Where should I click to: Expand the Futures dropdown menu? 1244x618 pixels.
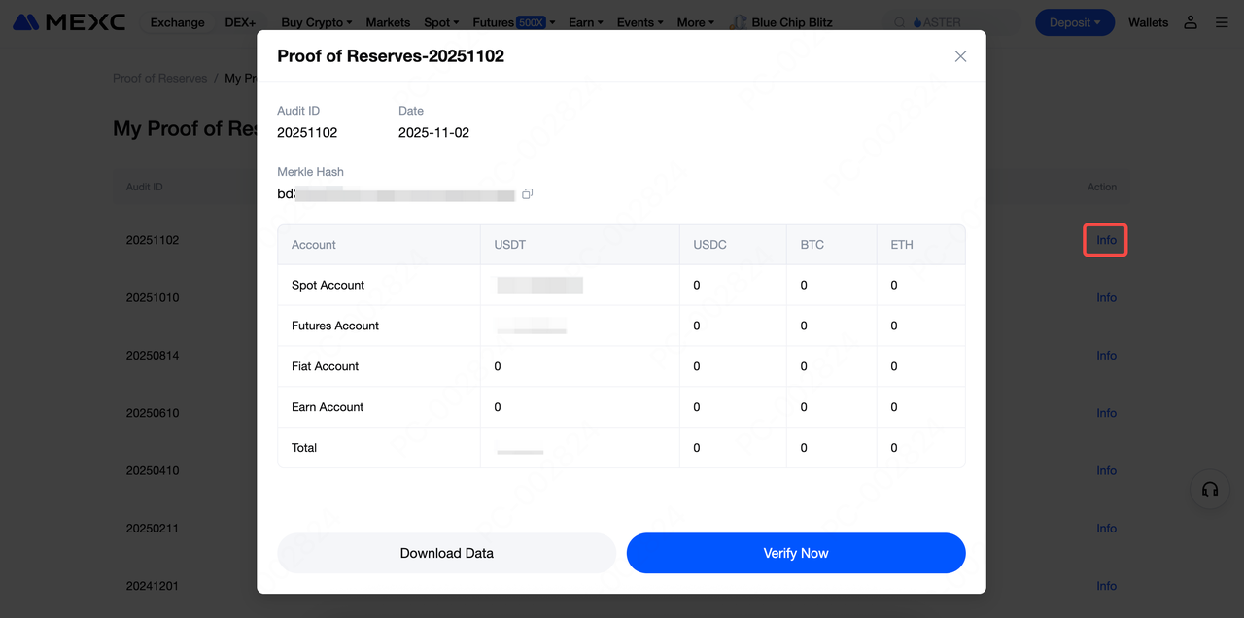(x=513, y=22)
